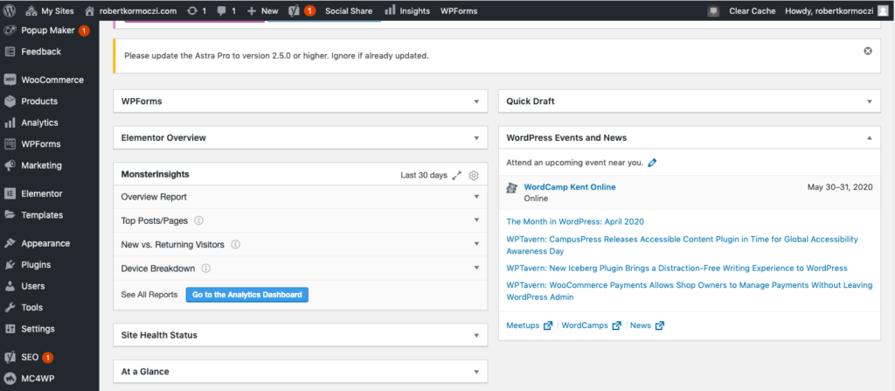895x391 pixels.
Task: Expand the WPForms dashboard widget
Action: point(476,101)
